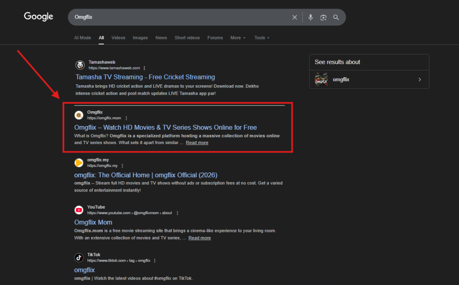Click the youtube.com › @omgflixmom › about URL
Viewport: 459px width, 285px height.
point(130,213)
